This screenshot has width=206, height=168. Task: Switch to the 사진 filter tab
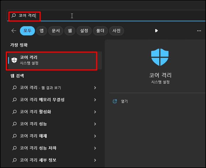pyautogui.click(x=116, y=31)
